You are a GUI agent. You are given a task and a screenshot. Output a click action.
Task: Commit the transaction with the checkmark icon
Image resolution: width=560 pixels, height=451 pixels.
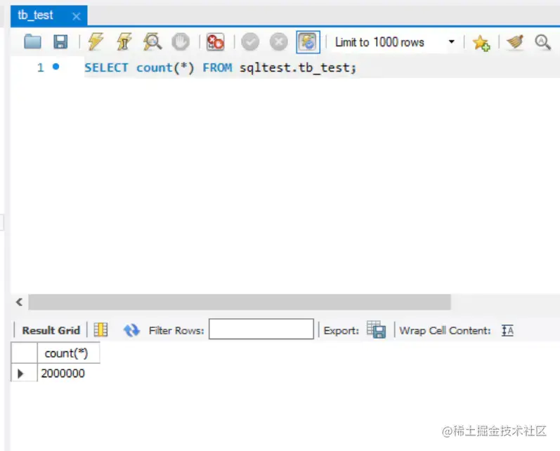coord(250,42)
